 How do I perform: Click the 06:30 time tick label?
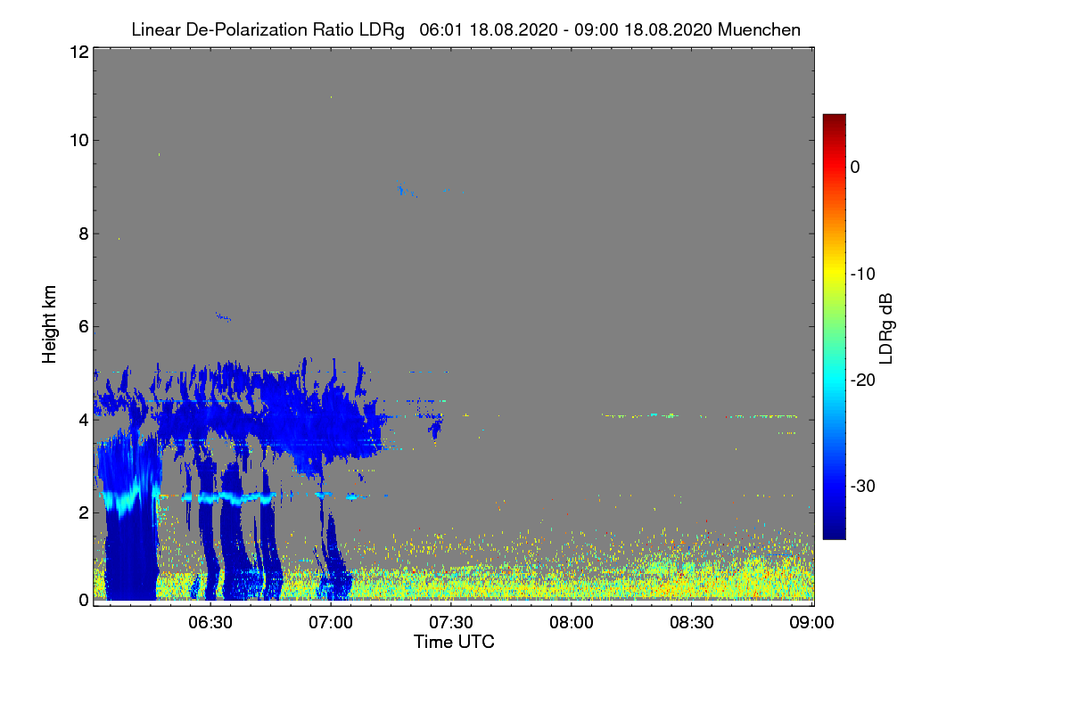tap(210, 623)
